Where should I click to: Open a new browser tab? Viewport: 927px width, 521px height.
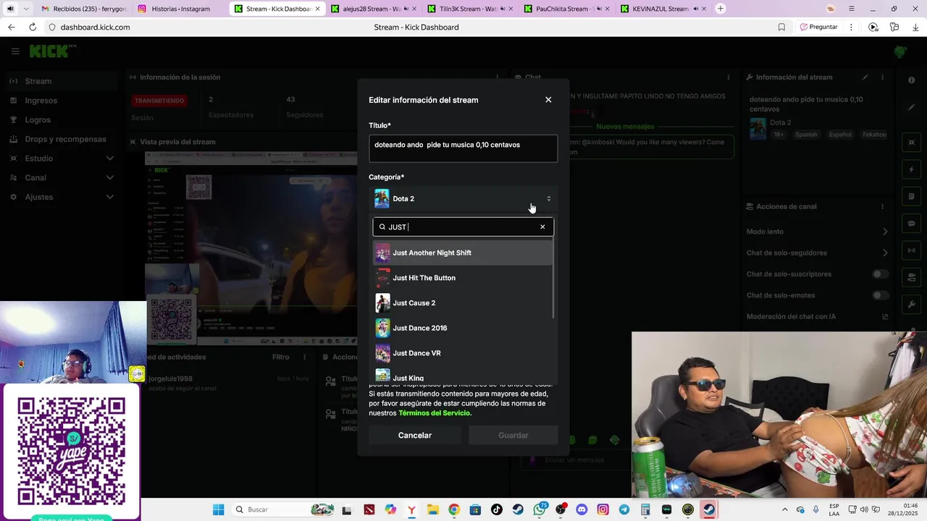point(721,9)
